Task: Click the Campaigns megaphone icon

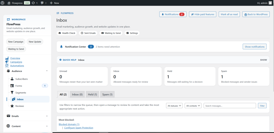Action: (7, 62)
